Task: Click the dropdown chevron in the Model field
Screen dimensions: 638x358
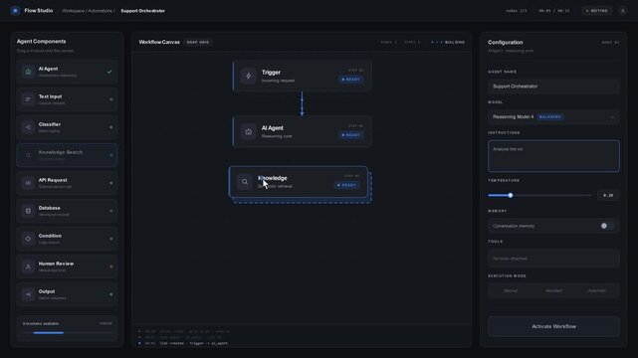Action: point(612,117)
